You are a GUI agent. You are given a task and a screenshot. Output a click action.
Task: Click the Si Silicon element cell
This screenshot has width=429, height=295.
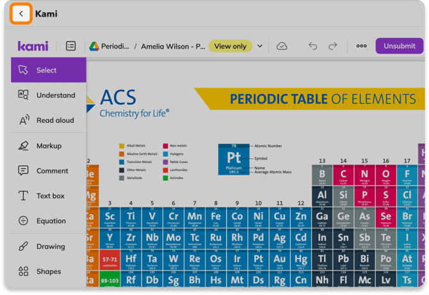click(343, 196)
